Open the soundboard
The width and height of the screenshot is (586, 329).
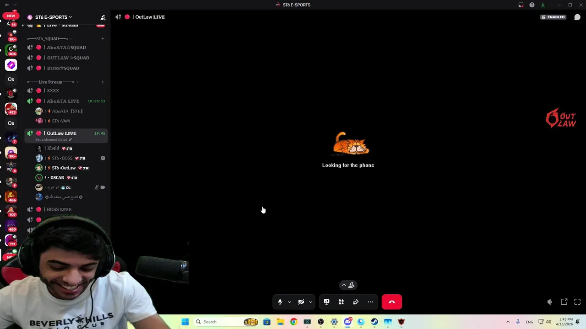click(356, 302)
